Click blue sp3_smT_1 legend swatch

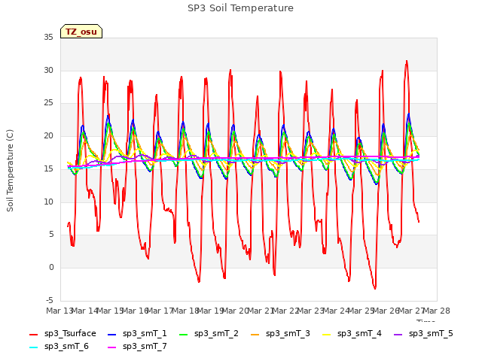coord(112,334)
